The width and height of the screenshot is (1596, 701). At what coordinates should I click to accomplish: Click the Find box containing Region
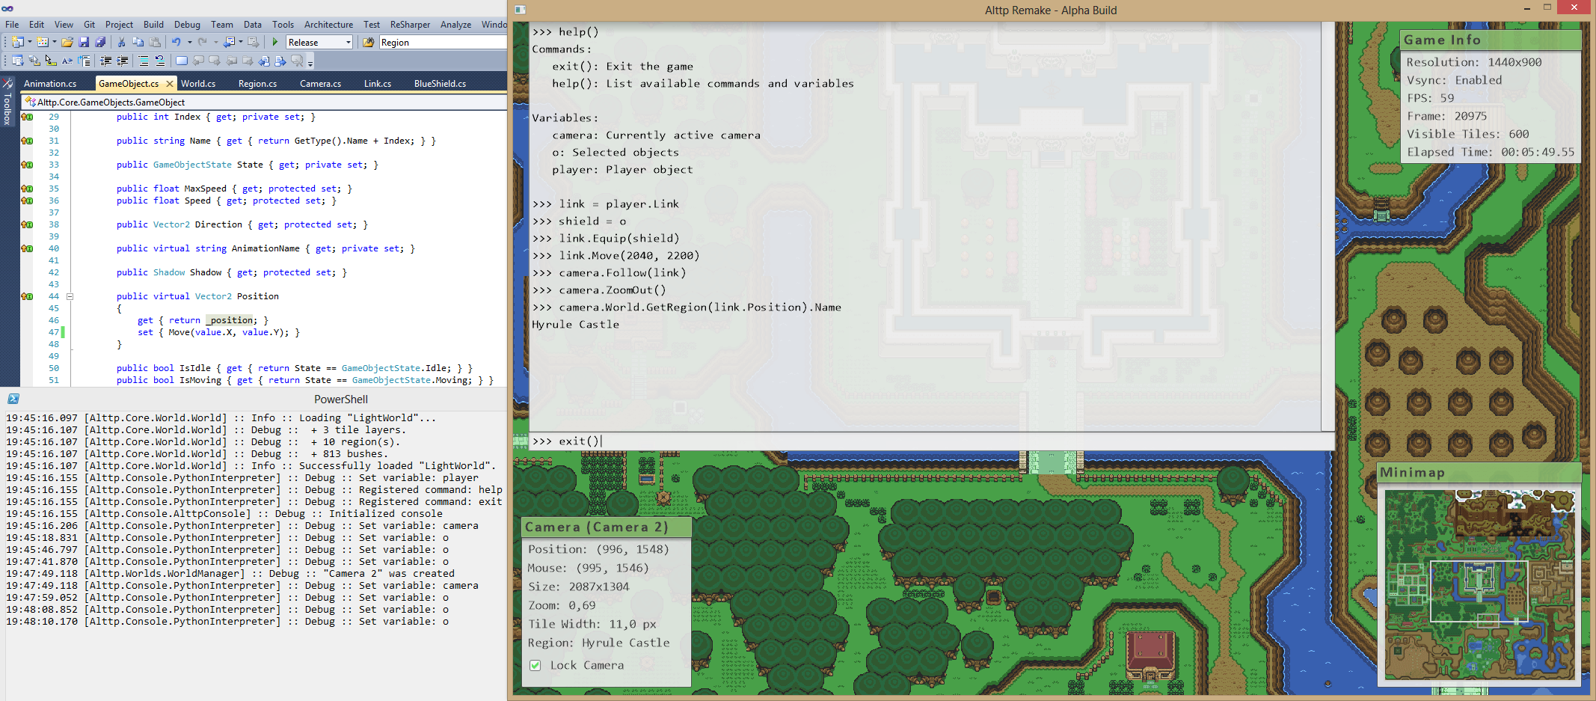443,43
